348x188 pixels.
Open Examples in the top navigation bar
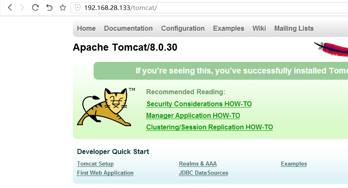[x=229, y=29]
